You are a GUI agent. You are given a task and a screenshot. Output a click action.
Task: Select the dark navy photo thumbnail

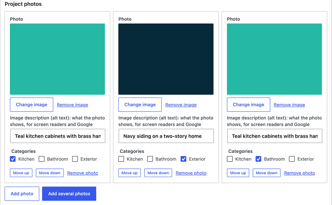(x=166, y=59)
